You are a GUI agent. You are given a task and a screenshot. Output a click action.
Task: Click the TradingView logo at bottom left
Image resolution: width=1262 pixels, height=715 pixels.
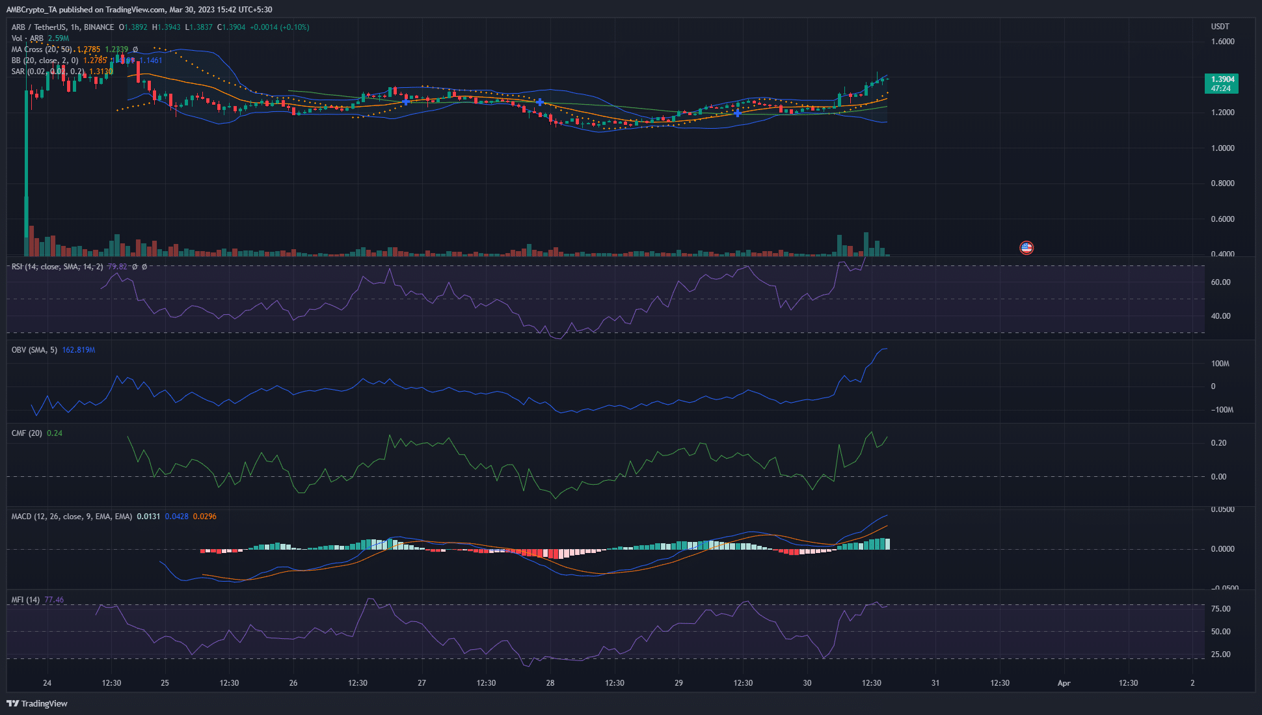coord(37,703)
